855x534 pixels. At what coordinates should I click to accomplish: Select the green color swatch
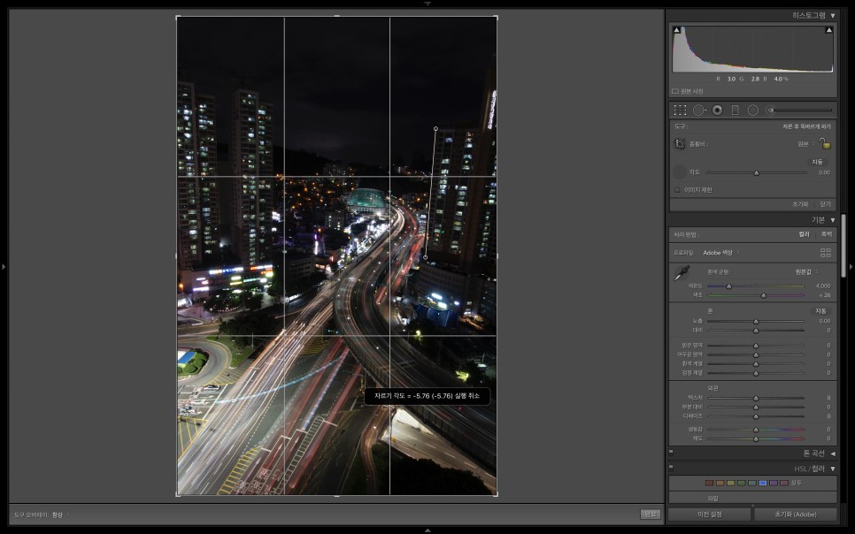point(742,483)
